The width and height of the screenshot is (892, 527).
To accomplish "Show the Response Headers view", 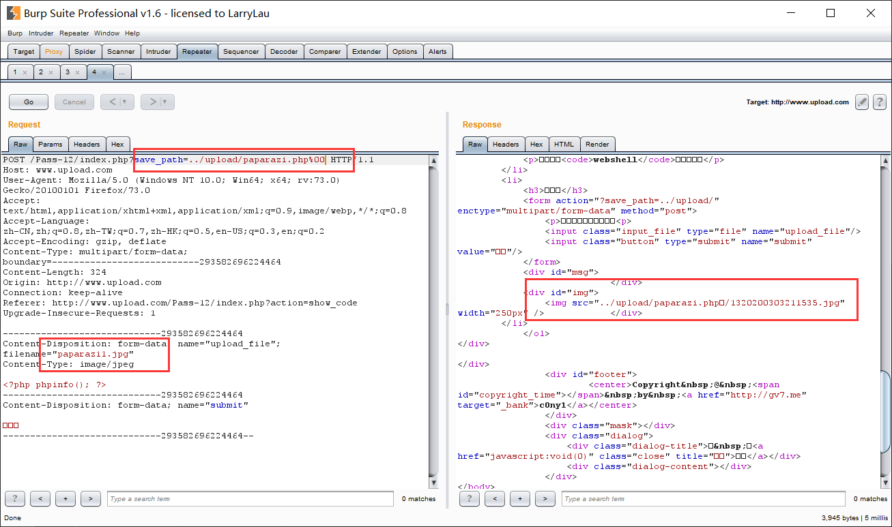I will (x=506, y=144).
